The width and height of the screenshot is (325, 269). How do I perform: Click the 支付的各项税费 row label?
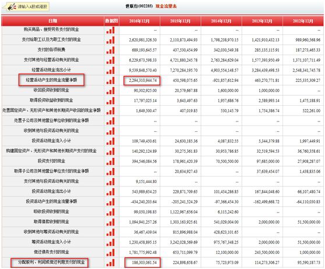coord(51,49)
